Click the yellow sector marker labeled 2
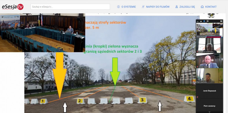 pos(81,101)
